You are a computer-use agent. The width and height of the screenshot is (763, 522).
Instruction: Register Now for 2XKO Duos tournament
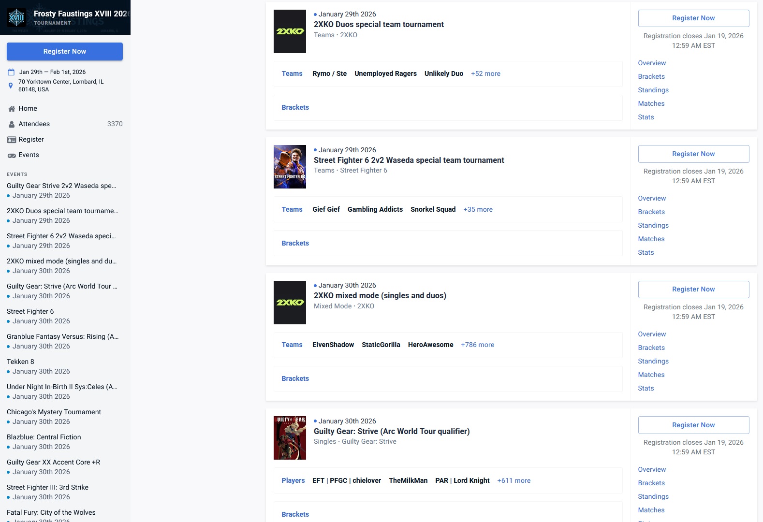point(693,18)
